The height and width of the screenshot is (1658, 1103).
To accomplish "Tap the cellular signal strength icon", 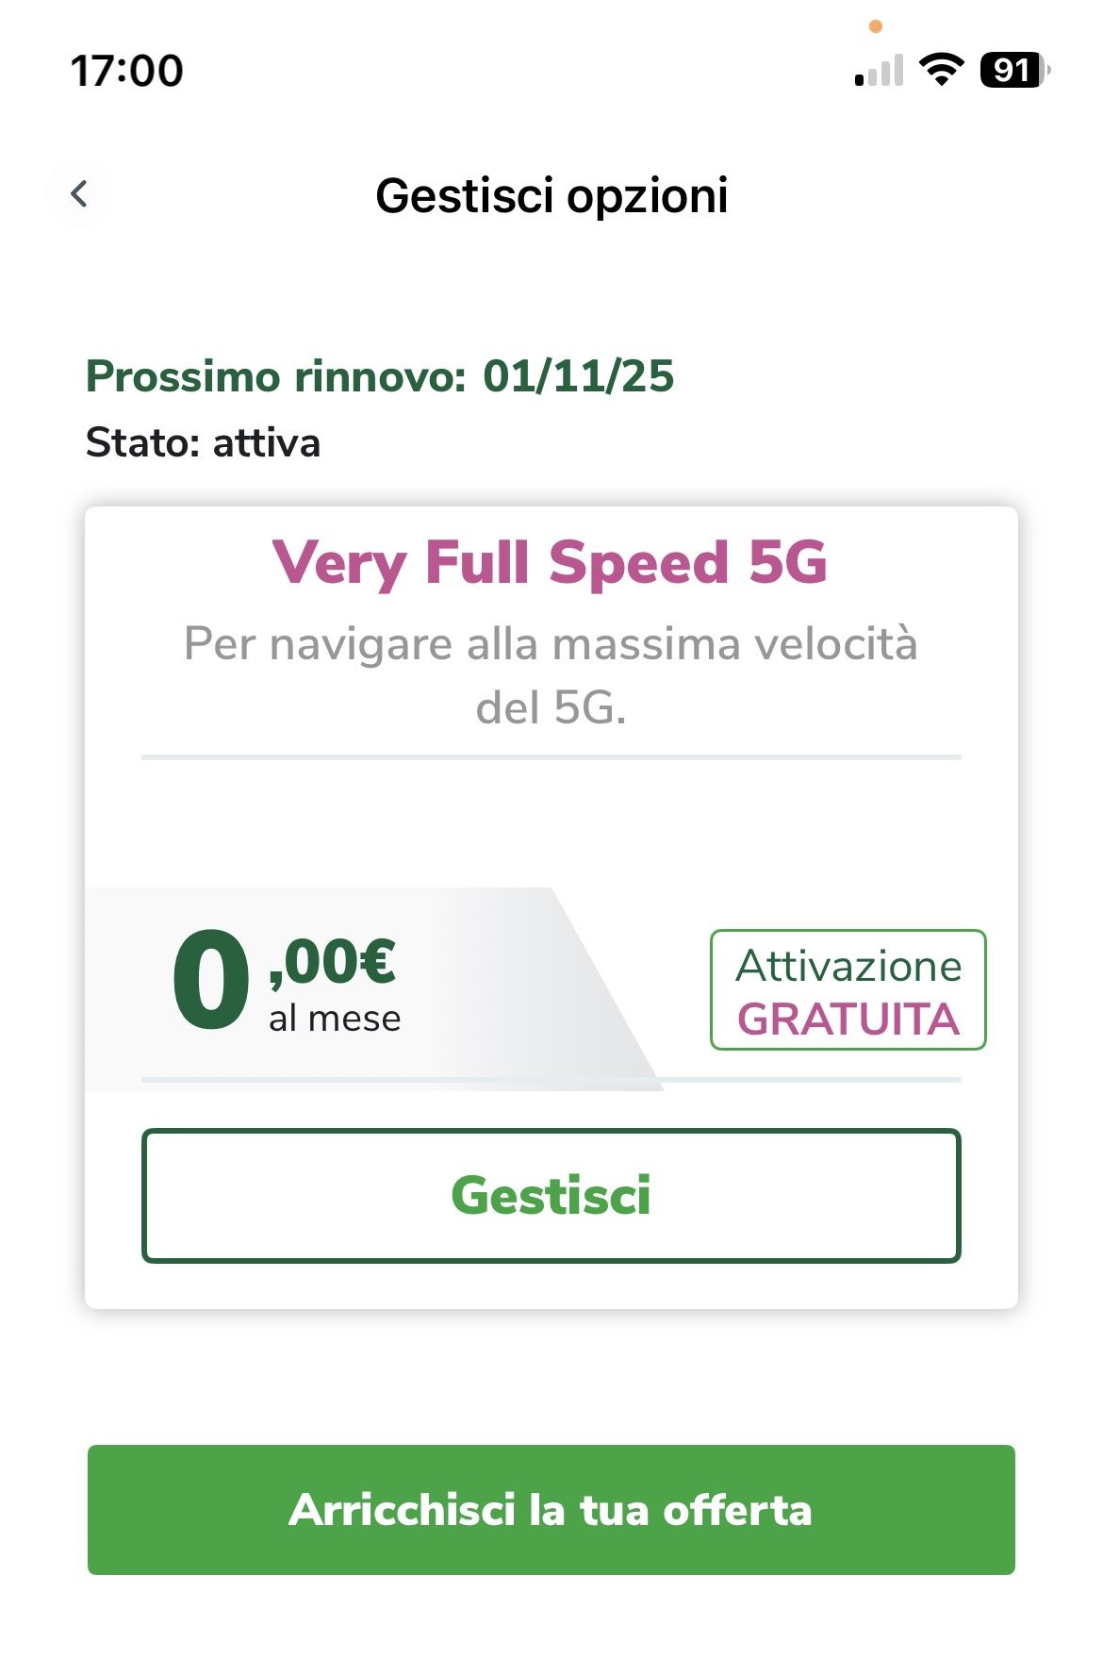I will point(879,71).
